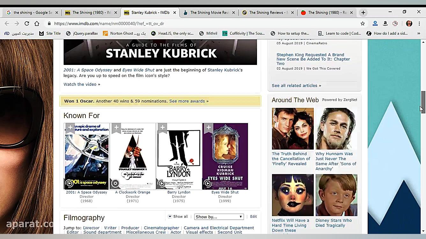Image resolution: width=426 pixels, height=239 pixels.
Task: Open the HeadJS bookmark
Action: pyautogui.click(x=172, y=33)
